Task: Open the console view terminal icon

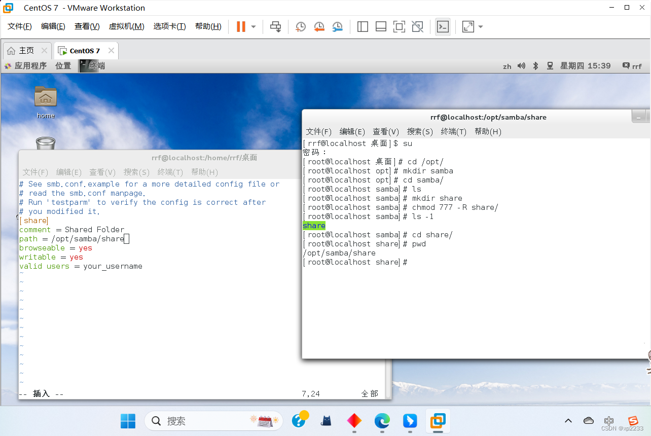Action: 443,27
